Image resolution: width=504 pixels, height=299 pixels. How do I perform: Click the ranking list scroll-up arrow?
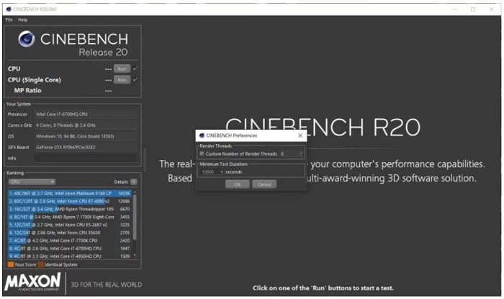pos(135,192)
